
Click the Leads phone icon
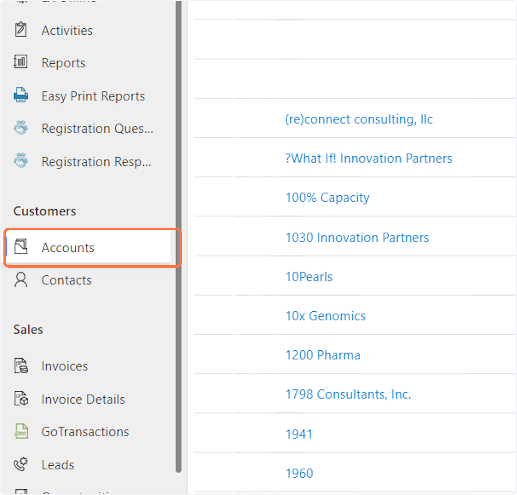pos(21,464)
